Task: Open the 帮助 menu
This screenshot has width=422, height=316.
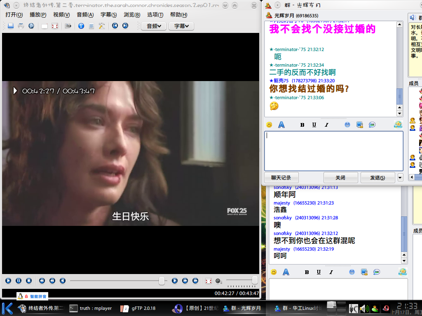Action: pyautogui.click(x=179, y=15)
